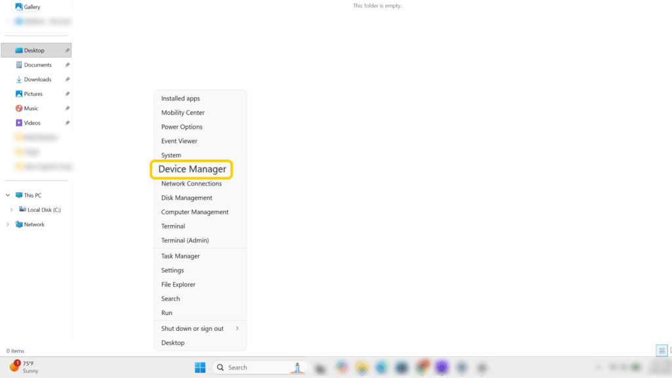Open the Shut down or sign out submenu

[192, 328]
